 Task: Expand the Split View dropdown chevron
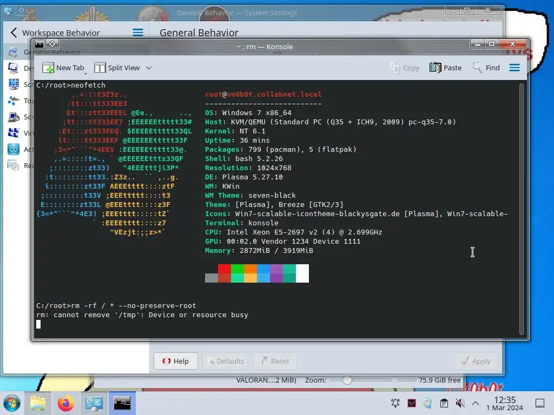pos(149,68)
